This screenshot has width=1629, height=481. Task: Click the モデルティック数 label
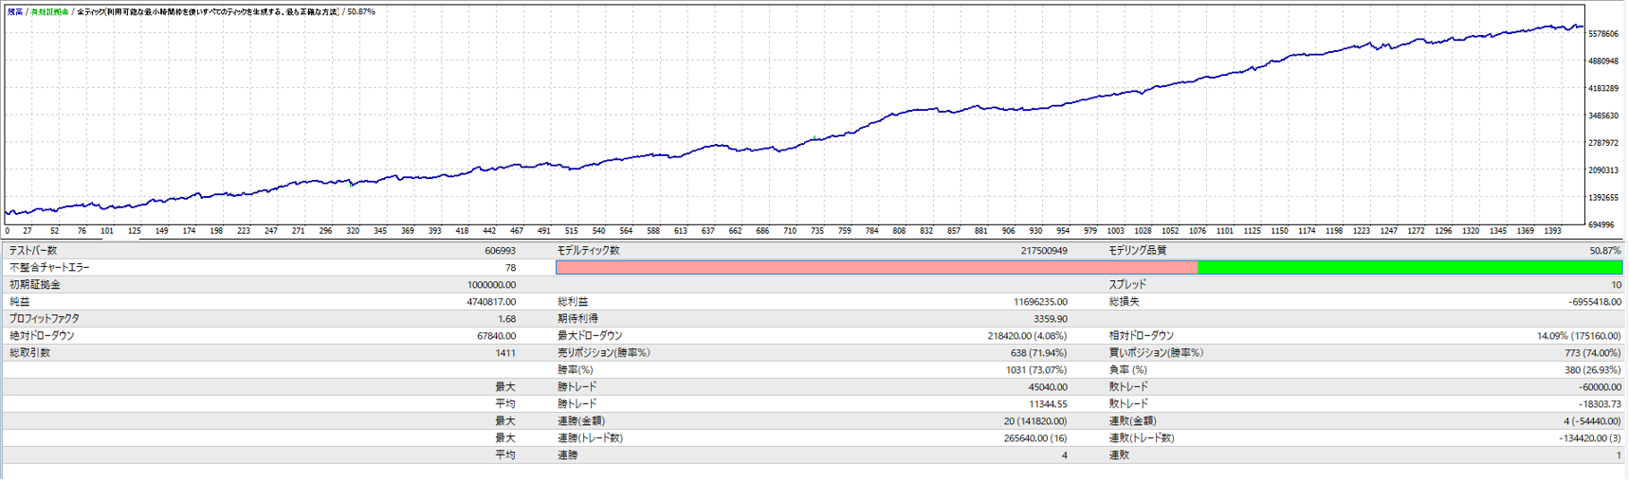coord(589,251)
